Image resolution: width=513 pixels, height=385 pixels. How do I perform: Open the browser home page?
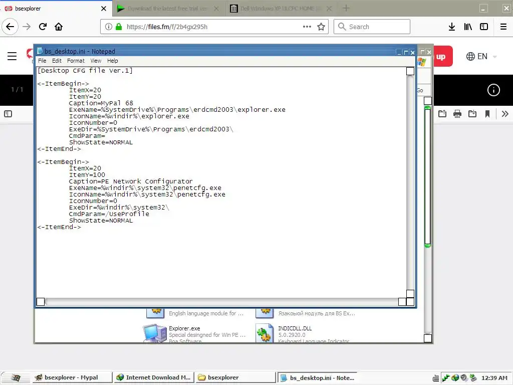(59, 27)
